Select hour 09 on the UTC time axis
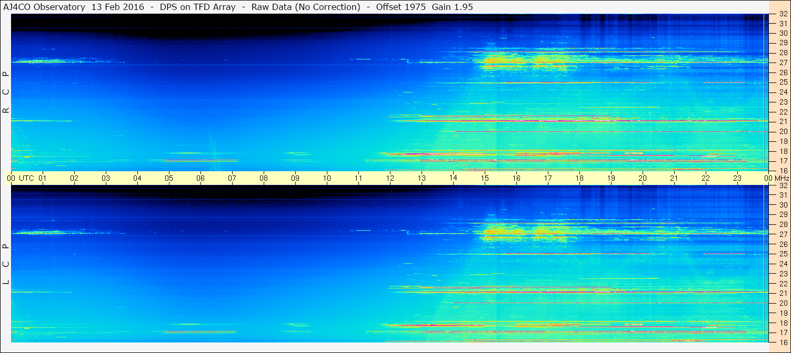791x353 pixels. (x=295, y=178)
